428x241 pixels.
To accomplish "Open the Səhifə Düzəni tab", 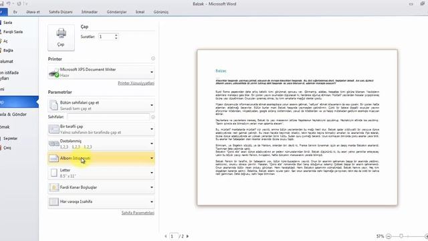I will (x=61, y=12).
